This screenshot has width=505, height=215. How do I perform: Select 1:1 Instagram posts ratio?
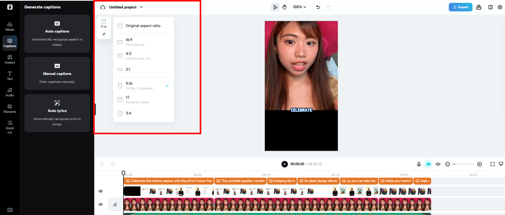pyautogui.click(x=144, y=99)
